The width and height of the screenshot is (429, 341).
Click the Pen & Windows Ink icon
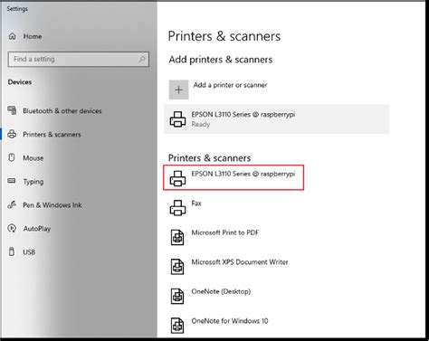coord(12,204)
